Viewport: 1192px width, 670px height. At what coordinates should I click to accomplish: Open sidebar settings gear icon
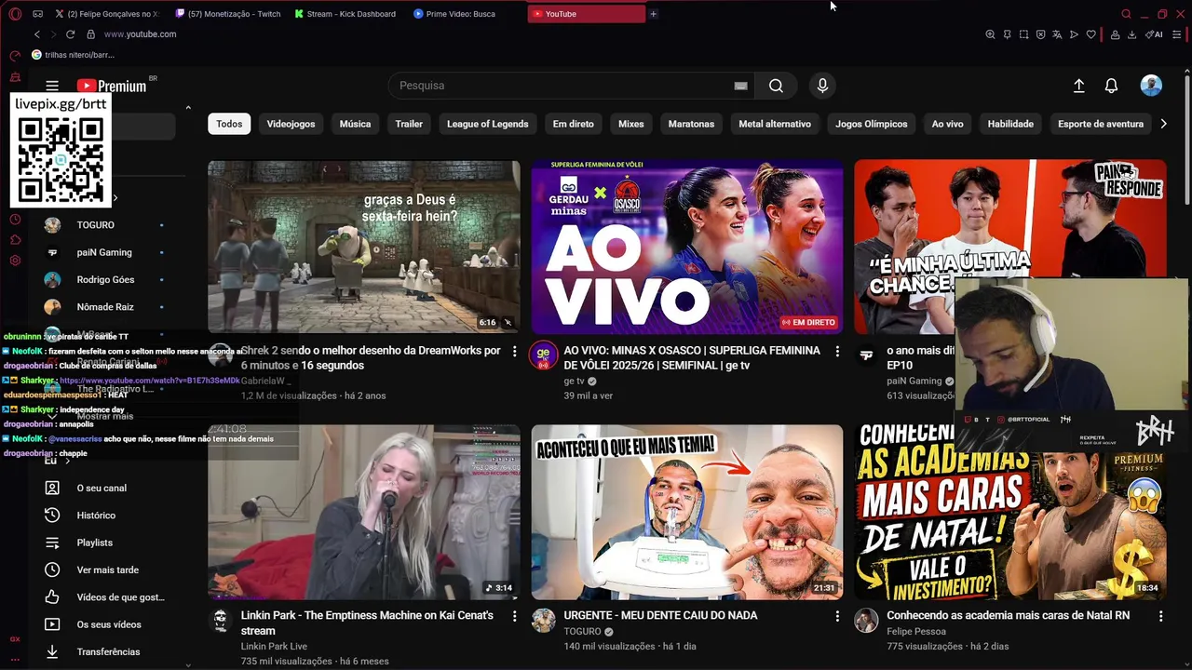15,261
